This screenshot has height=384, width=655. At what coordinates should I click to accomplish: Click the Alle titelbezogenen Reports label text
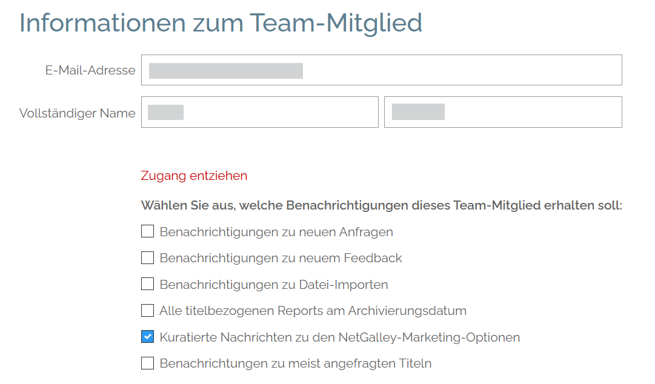tap(313, 311)
